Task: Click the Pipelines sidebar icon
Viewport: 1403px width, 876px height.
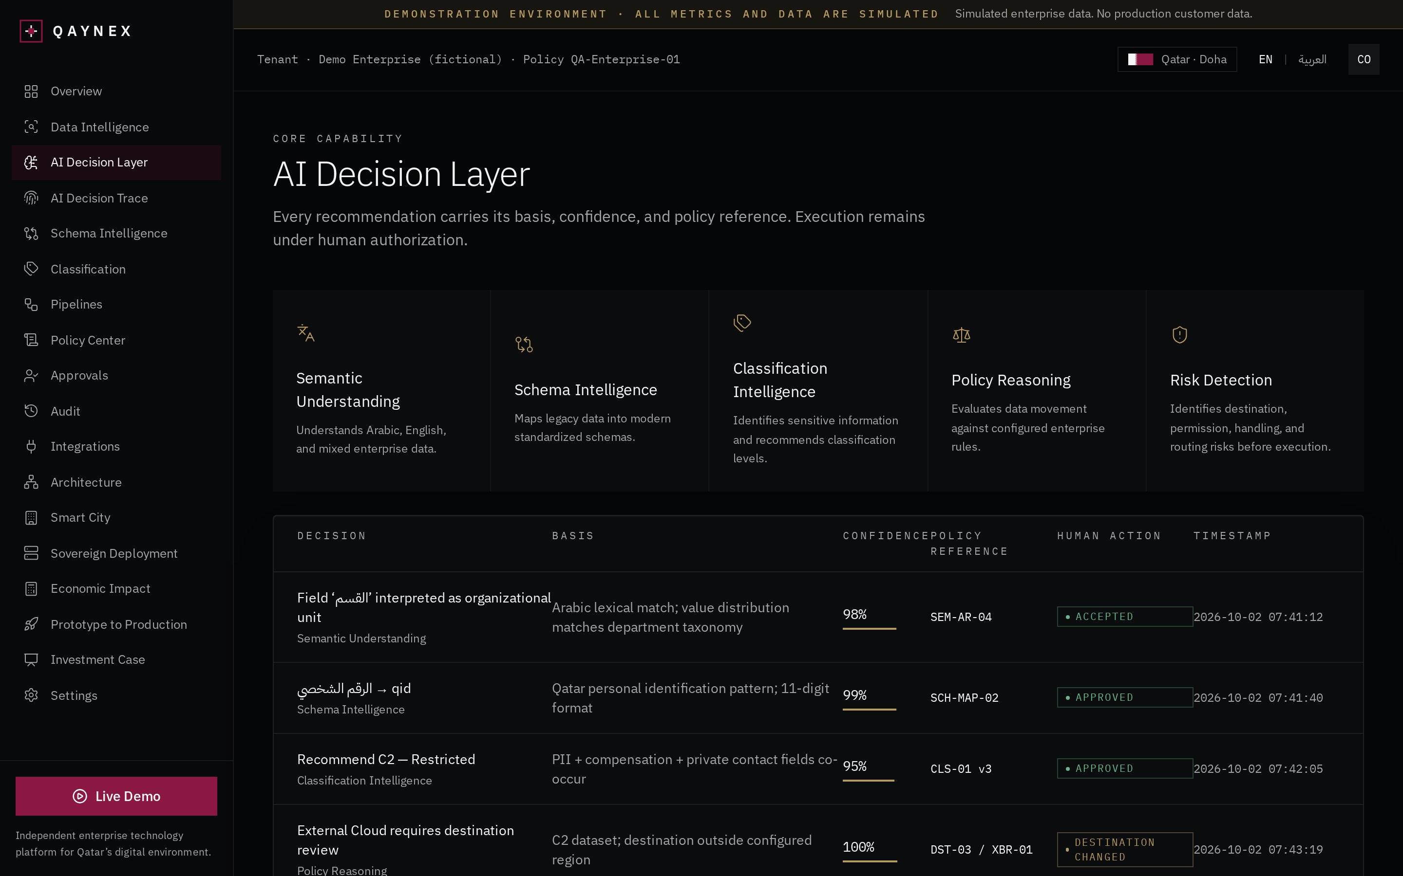Action: [x=31, y=305]
